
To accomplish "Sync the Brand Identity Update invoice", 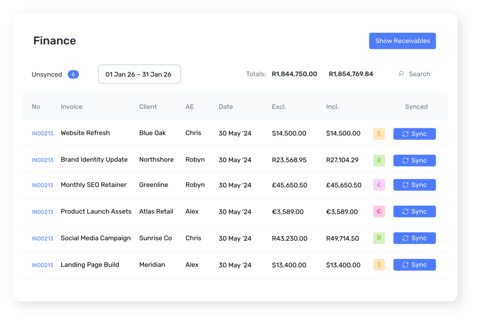I will [415, 160].
